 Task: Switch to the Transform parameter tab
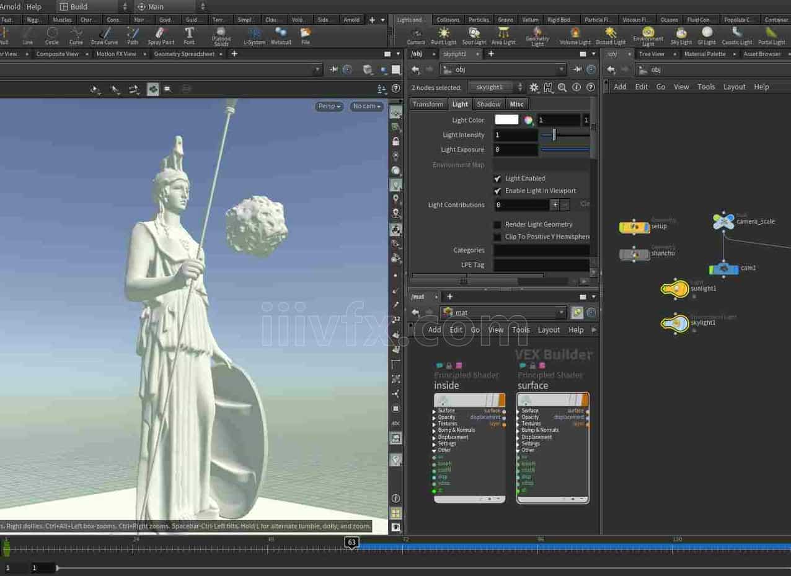click(x=428, y=104)
